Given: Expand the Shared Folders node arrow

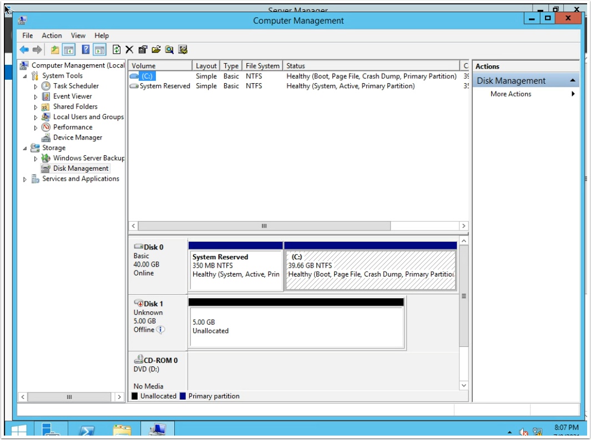Looking at the screenshot, I should point(36,108).
